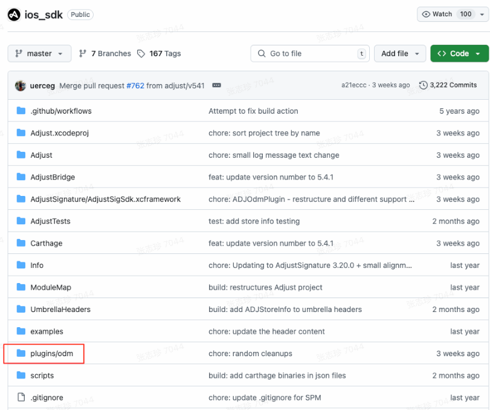This screenshot has width=490, height=410.
Task: Open 'build: add carthage binaries in json files' commit
Action: [277, 376]
